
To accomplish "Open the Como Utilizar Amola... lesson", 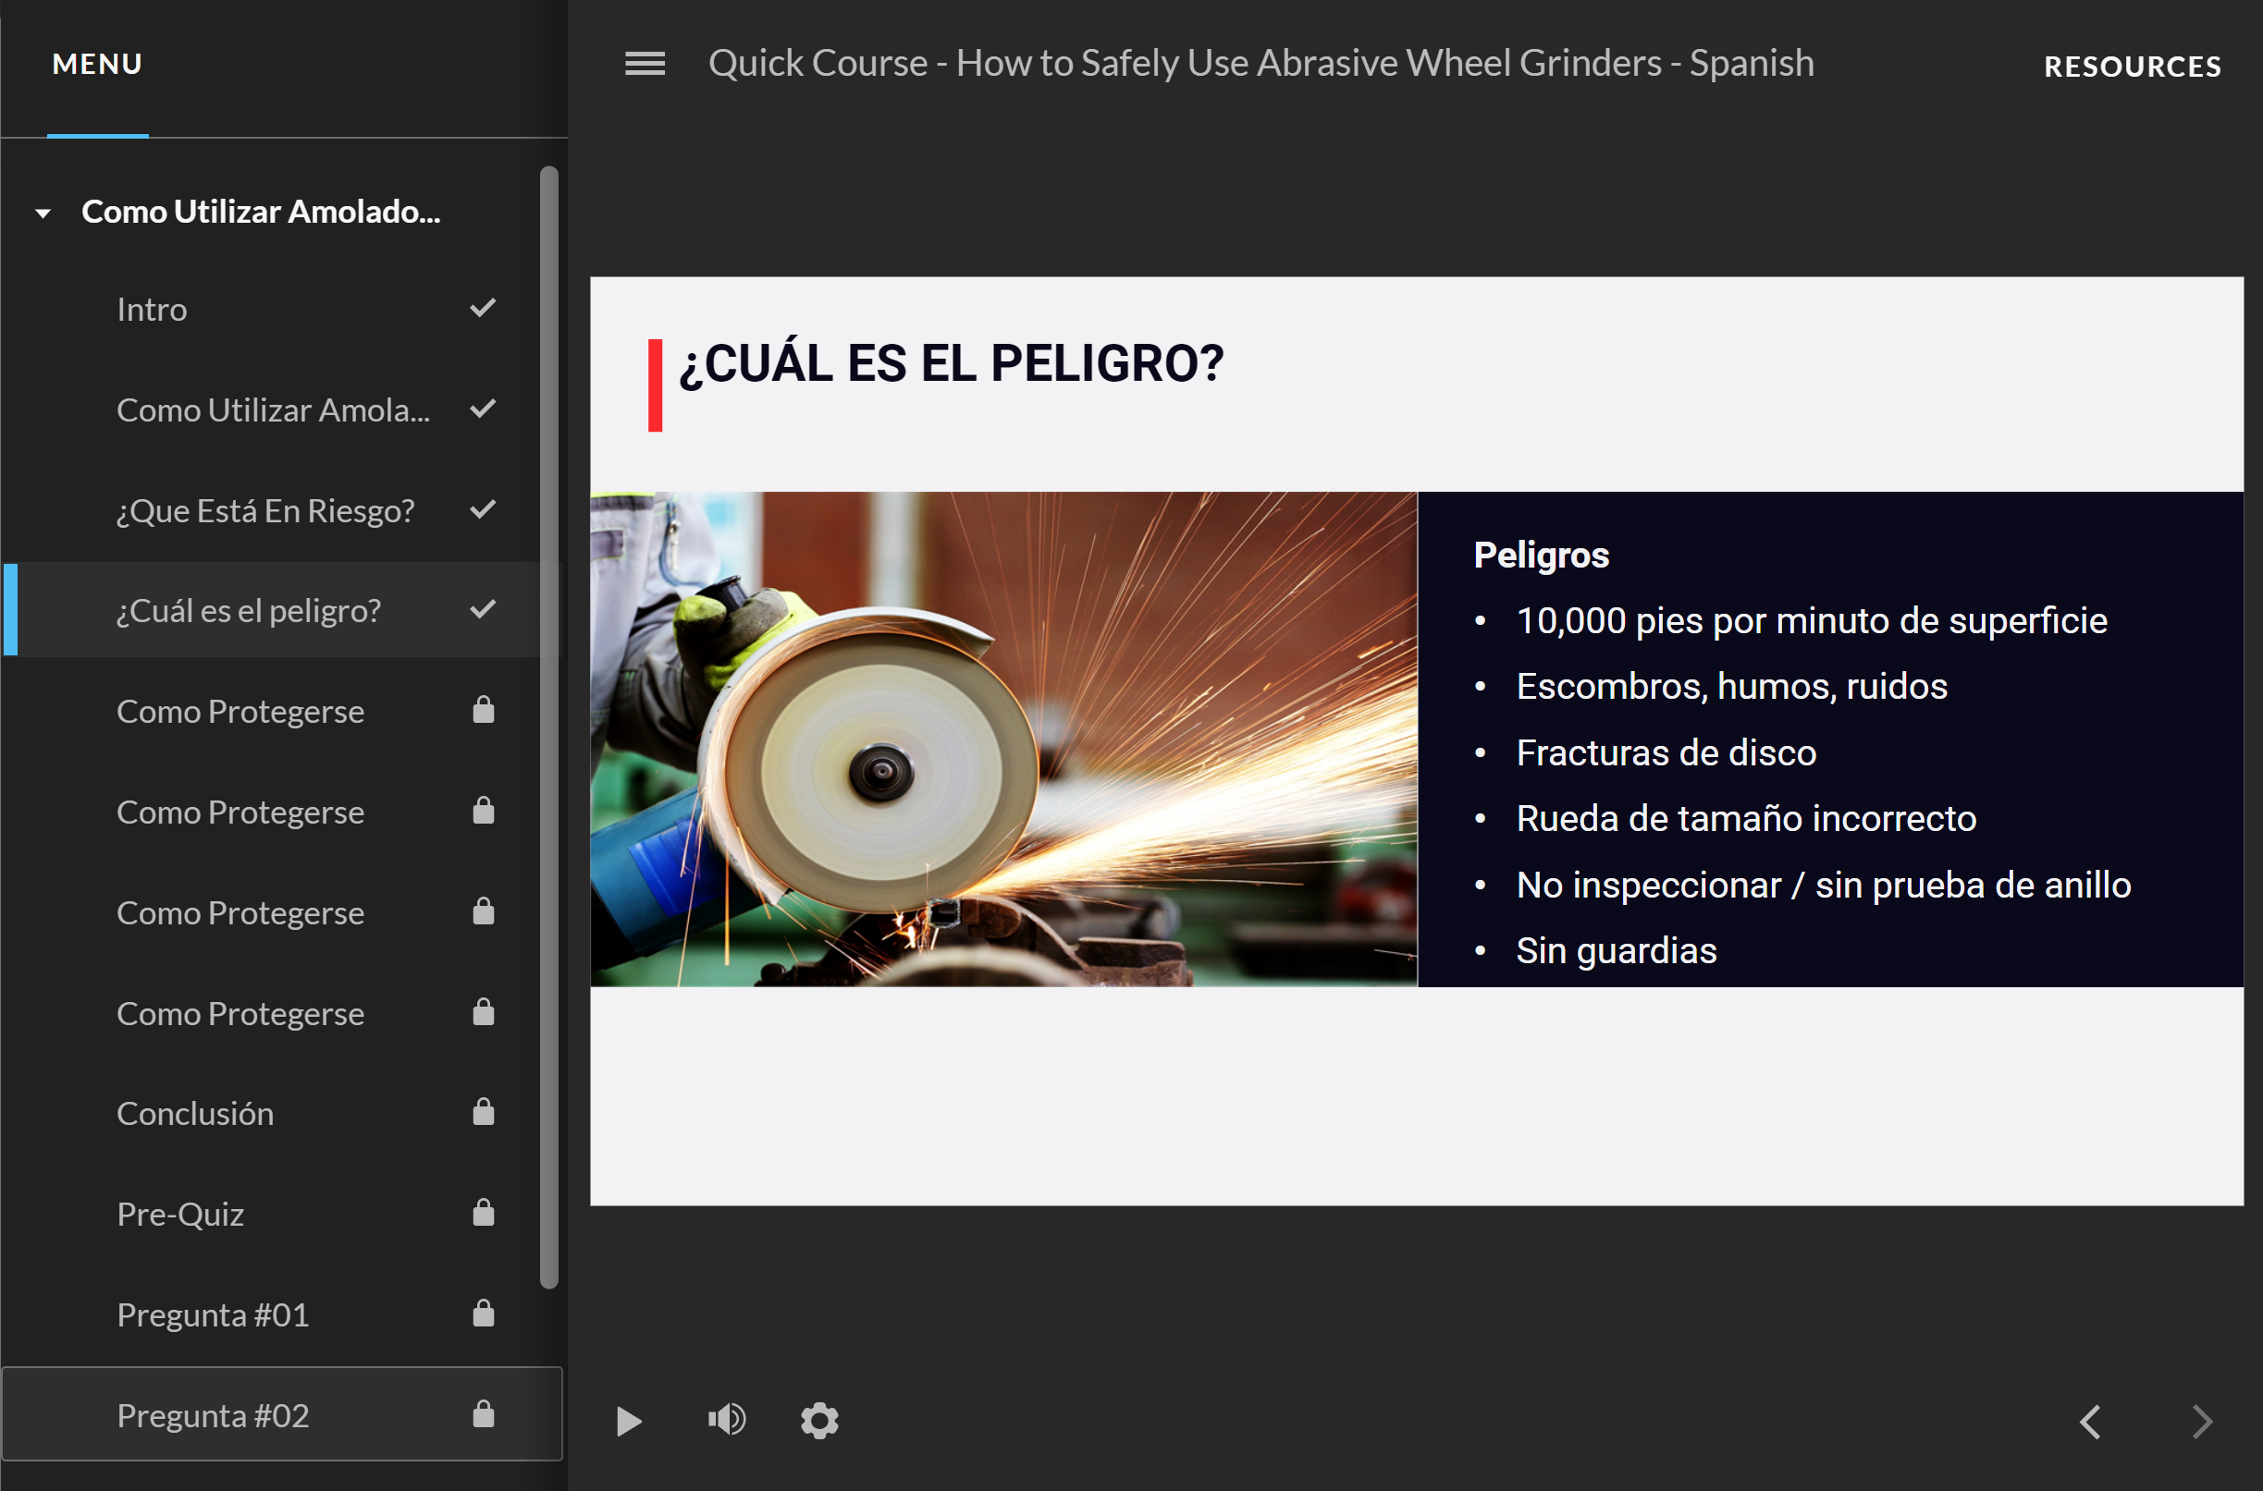I will (282, 409).
